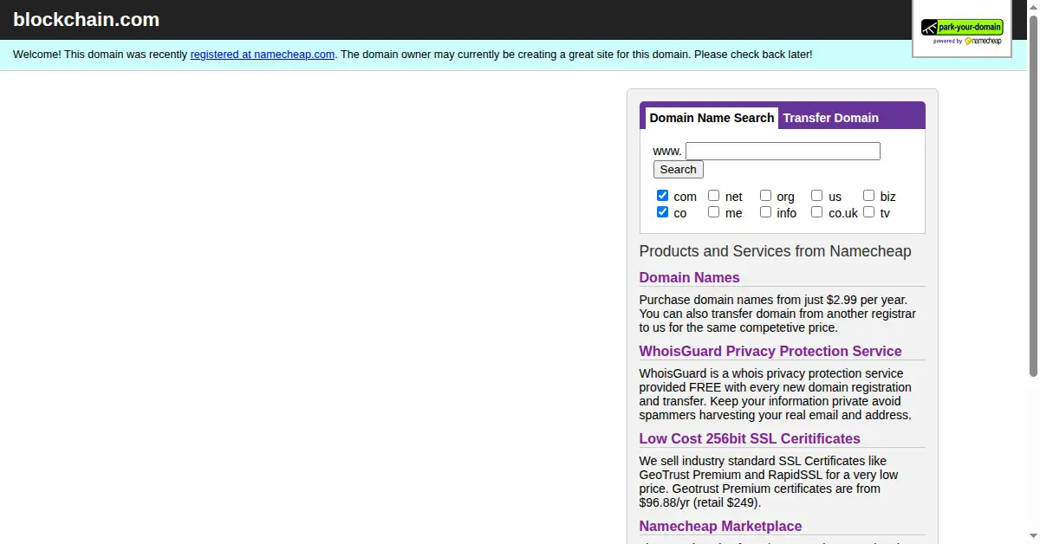
Task: Enable the net domain checkbox
Action: tap(714, 196)
